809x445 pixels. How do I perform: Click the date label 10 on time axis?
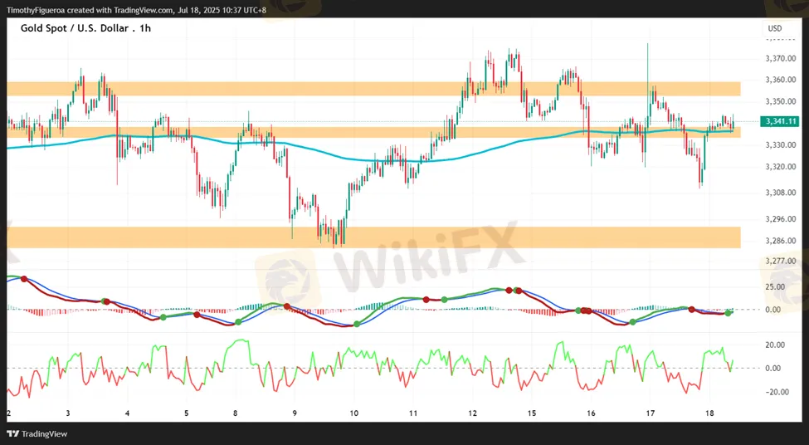click(354, 413)
